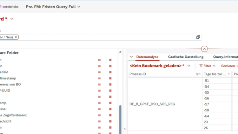Select the cell with value -55

217,92
